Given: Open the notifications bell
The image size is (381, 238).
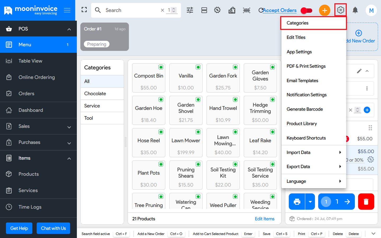Looking at the screenshot, I should tap(355, 10).
